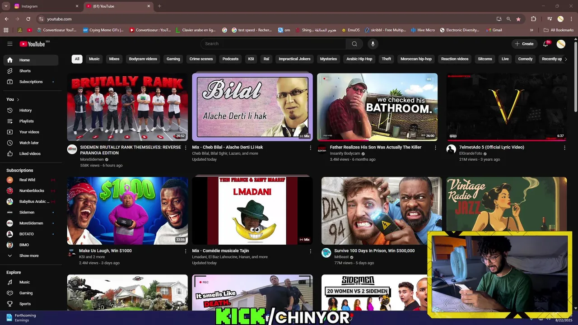Open a new browser tab
578x325 pixels.
point(159,6)
